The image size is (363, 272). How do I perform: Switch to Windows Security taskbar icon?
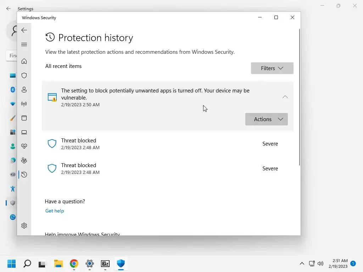(x=121, y=263)
